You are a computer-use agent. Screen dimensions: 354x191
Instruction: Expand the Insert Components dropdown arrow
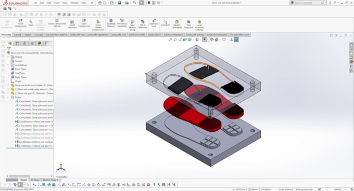pos(20,30)
